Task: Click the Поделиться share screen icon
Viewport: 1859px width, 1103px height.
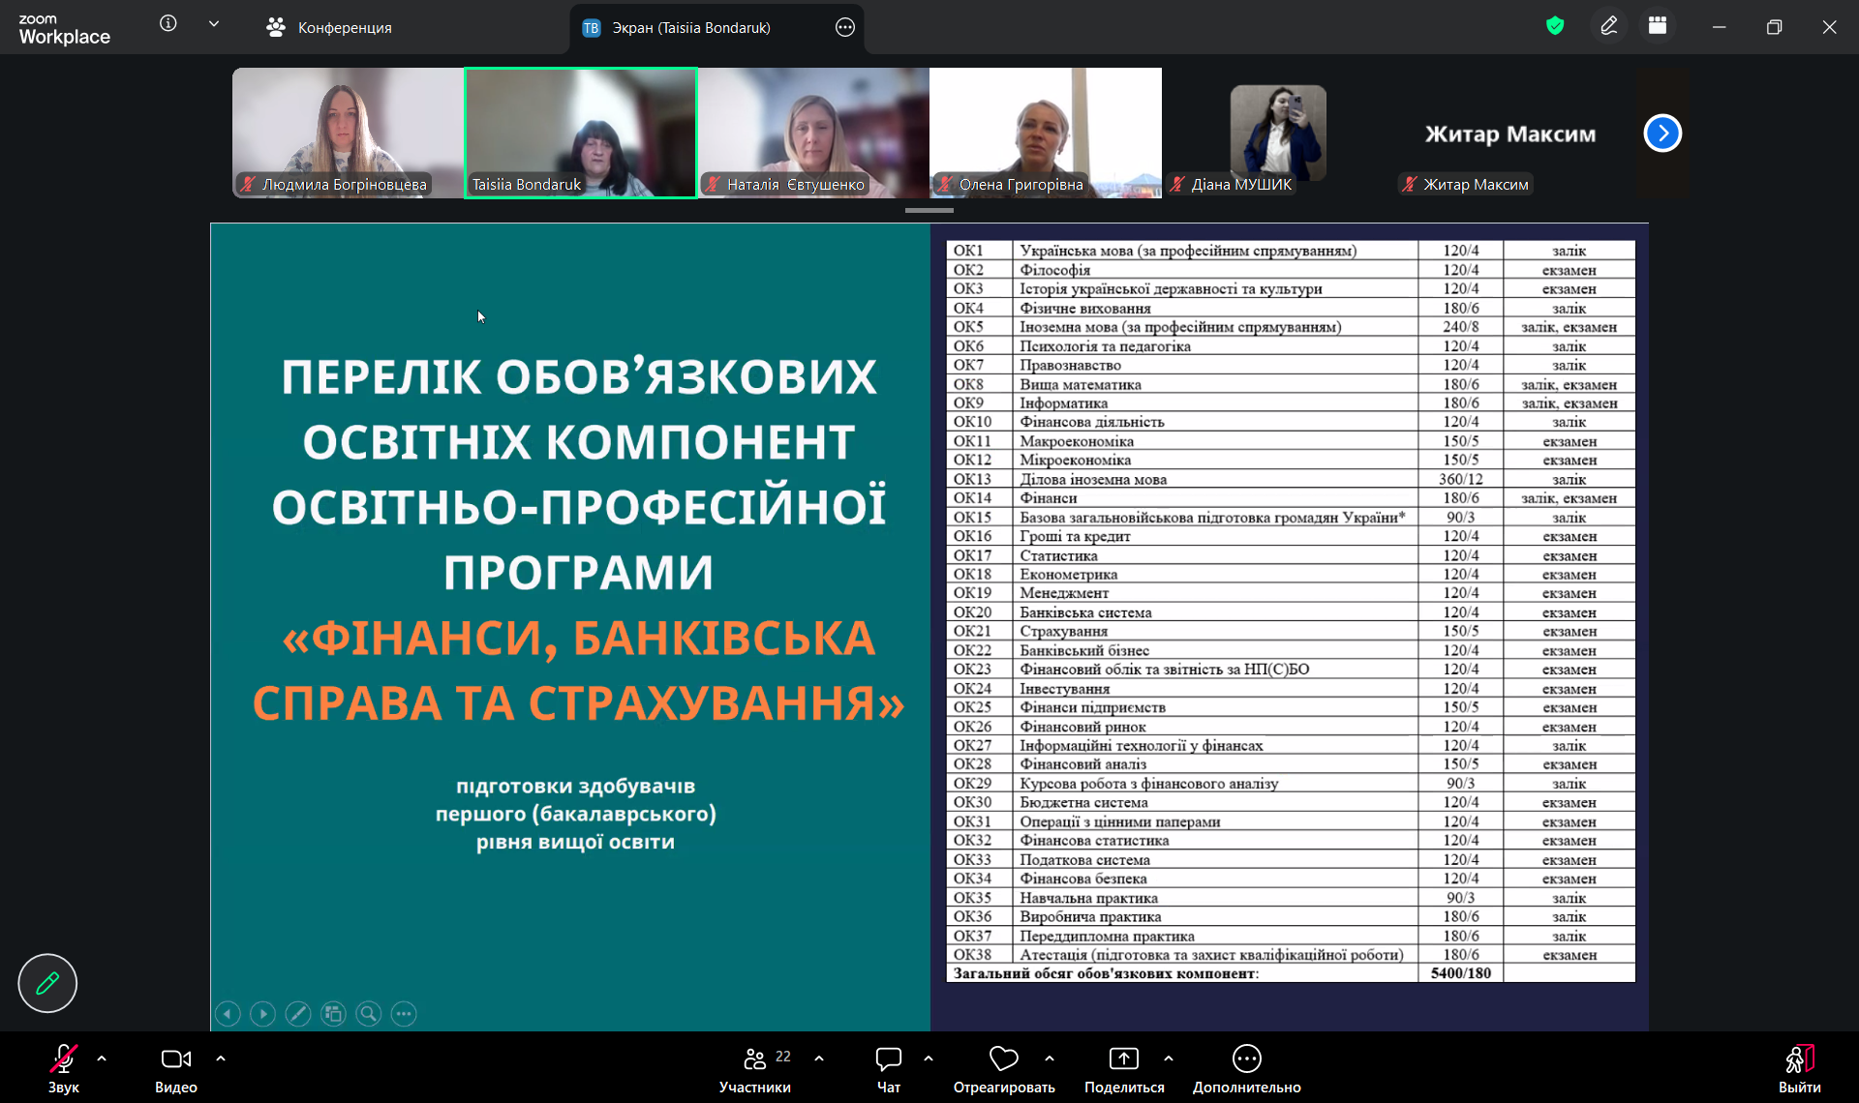Action: [1123, 1059]
